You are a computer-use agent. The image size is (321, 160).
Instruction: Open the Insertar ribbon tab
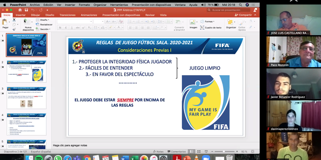tap(21, 15)
